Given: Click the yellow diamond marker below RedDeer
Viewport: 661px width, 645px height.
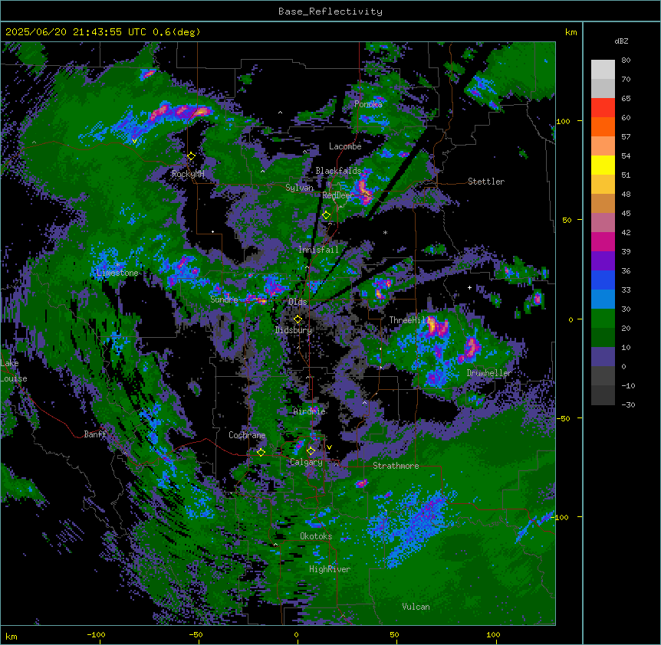Looking at the screenshot, I should [326, 215].
